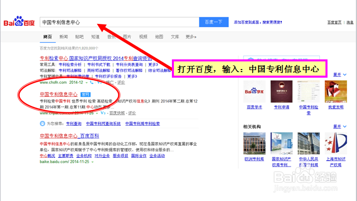Click the 专利申请 thumbnail image
This screenshot has height=201, width=357.
click(x=281, y=91)
